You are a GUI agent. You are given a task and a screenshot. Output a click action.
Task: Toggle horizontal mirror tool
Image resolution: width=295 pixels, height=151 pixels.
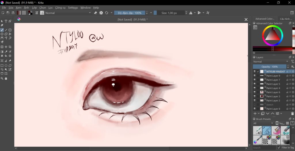point(191,13)
